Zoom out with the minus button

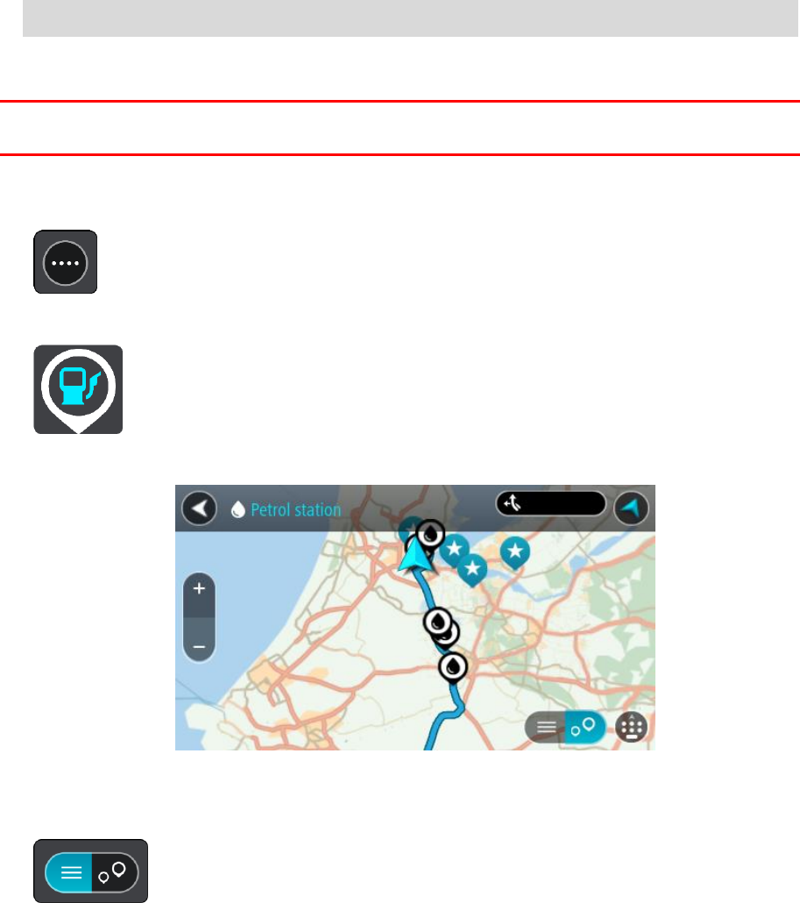point(199,647)
